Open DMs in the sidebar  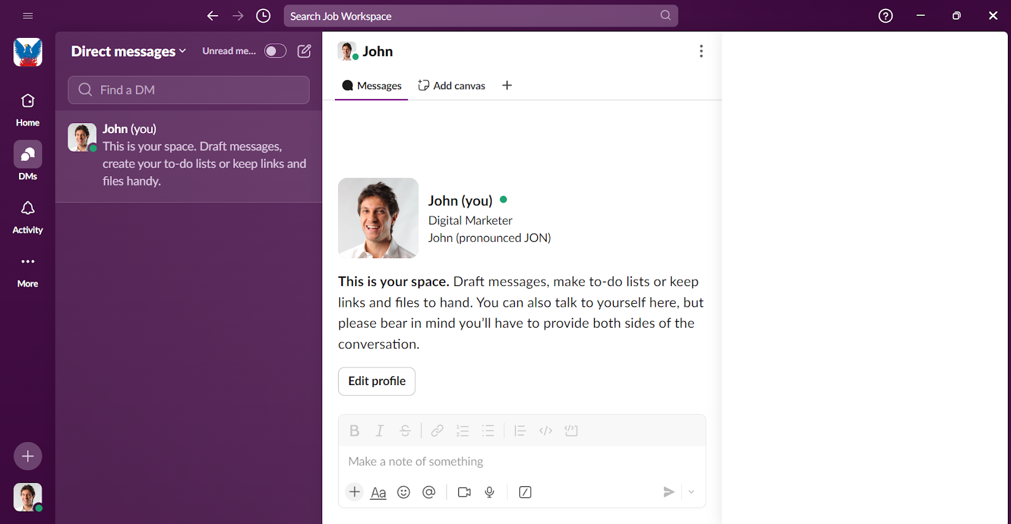(28, 161)
